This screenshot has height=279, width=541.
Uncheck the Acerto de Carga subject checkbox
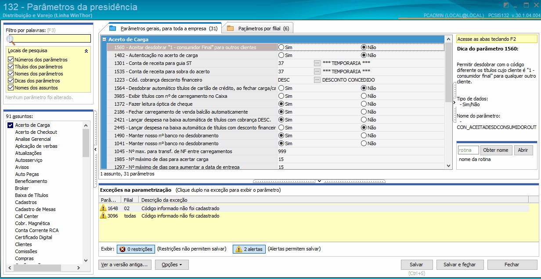[11, 125]
